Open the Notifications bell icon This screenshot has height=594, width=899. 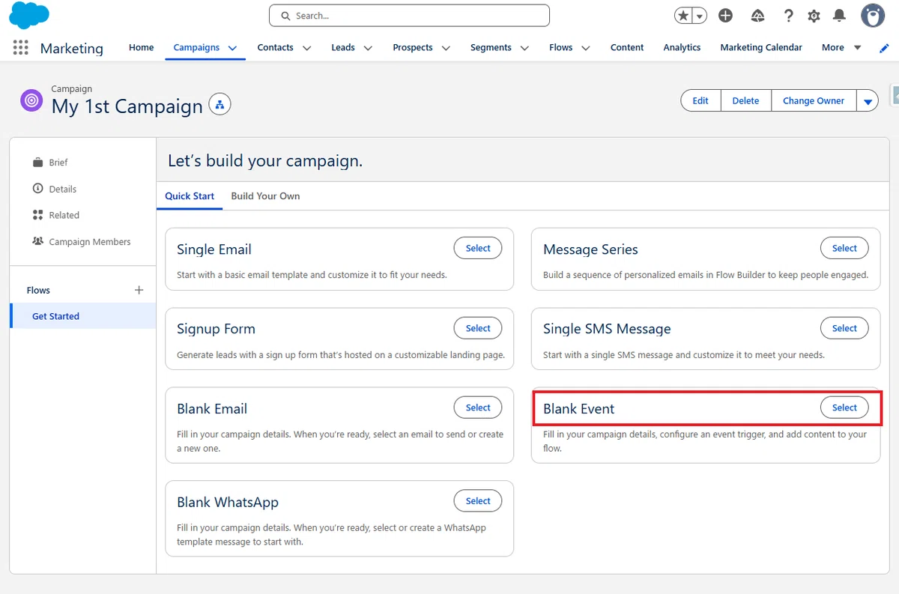pos(839,16)
